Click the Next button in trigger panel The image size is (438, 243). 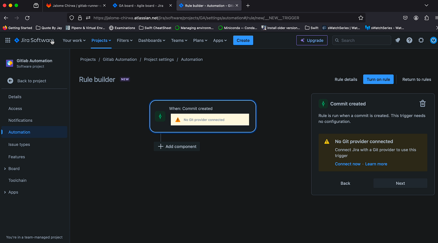(400, 183)
